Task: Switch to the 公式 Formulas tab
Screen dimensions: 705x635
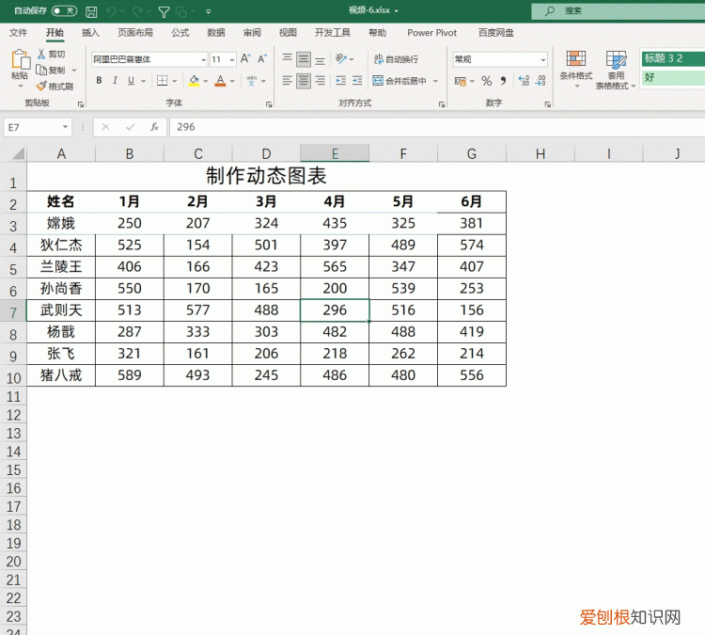Action: [180, 32]
